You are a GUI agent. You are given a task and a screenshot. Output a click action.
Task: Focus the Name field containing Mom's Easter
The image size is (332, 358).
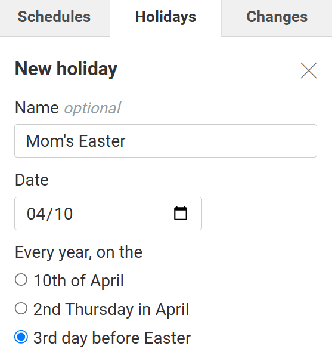pos(166,141)
